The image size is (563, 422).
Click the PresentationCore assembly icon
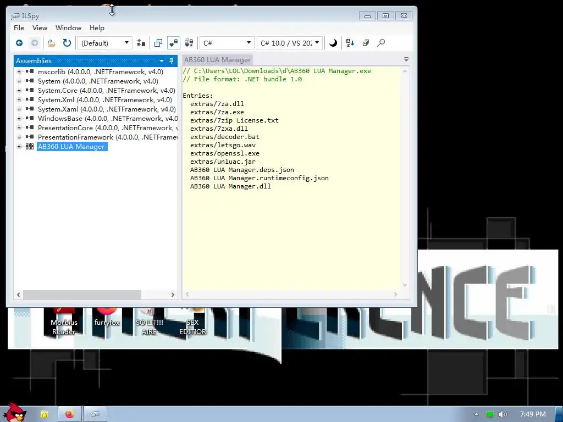click(30, 127)
